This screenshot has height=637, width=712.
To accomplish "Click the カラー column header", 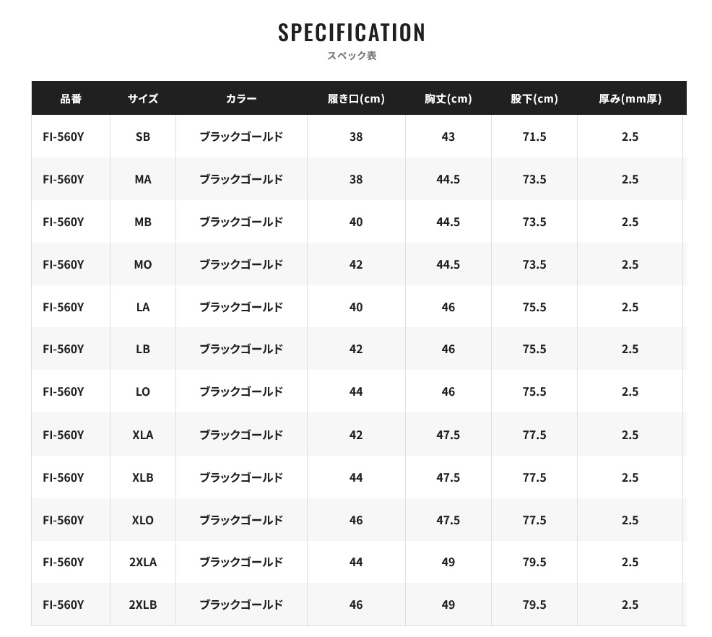I will coord(242,98).
